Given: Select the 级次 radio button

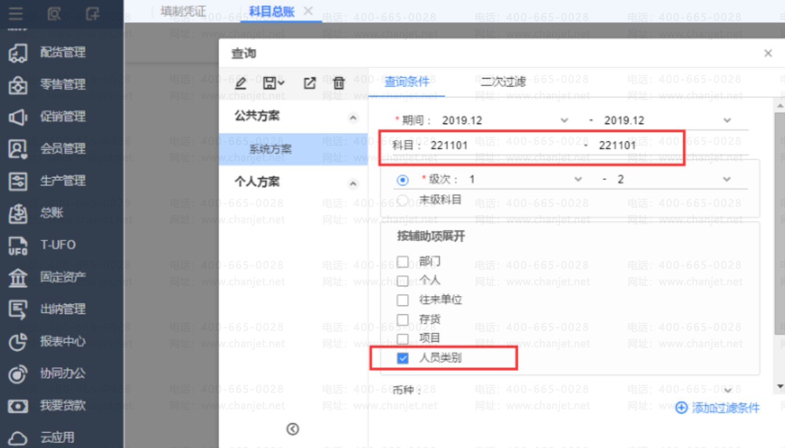Looking at the screenshot, I should [x=403, y=180].
